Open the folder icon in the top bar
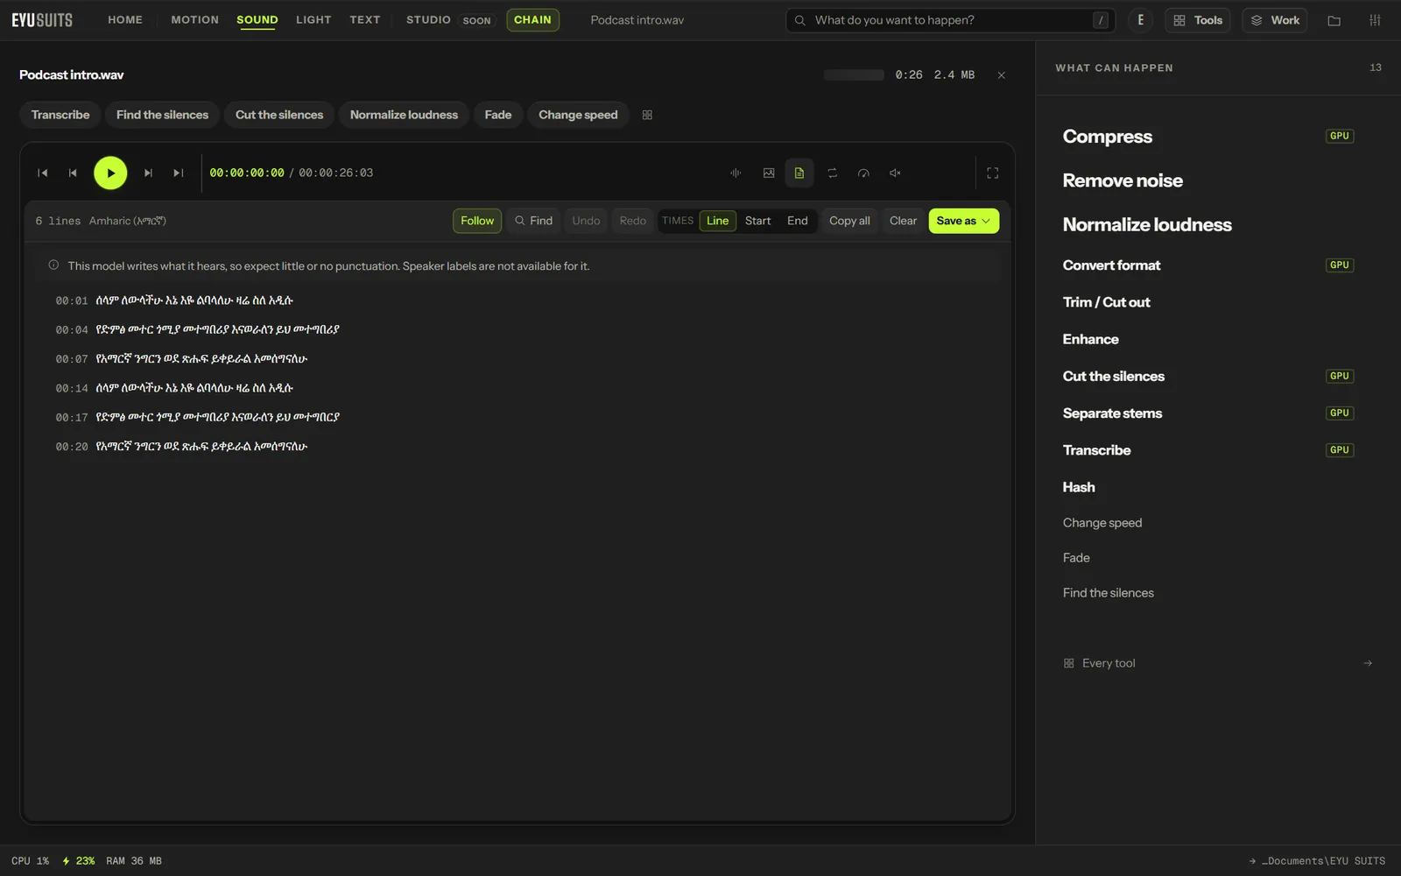1401x876 pixels. click(1334, 20)
